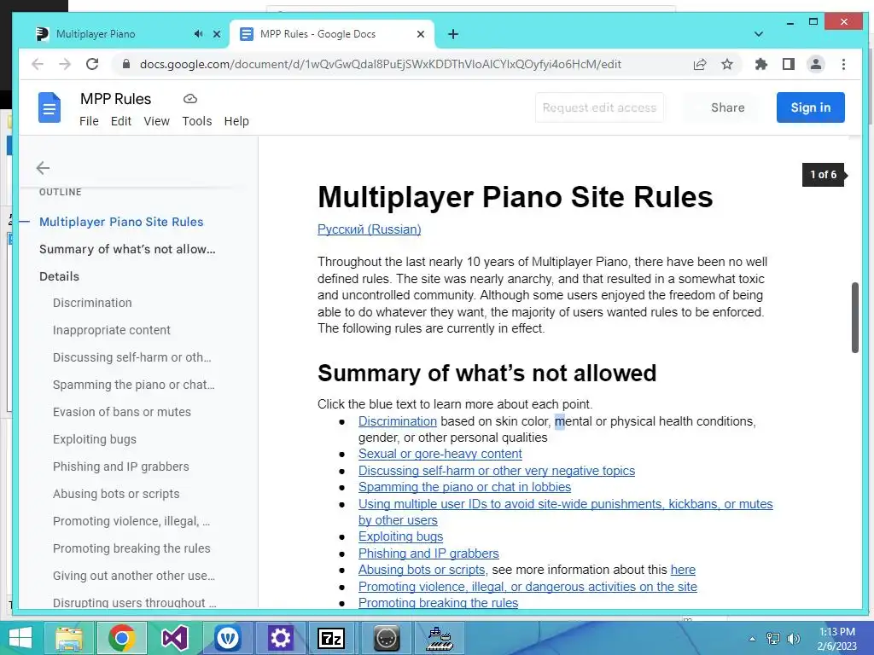Viewport: 874px width, 655px height.
Task: Switch to the Multiplayer Piano tab
Action: [96, 34]
